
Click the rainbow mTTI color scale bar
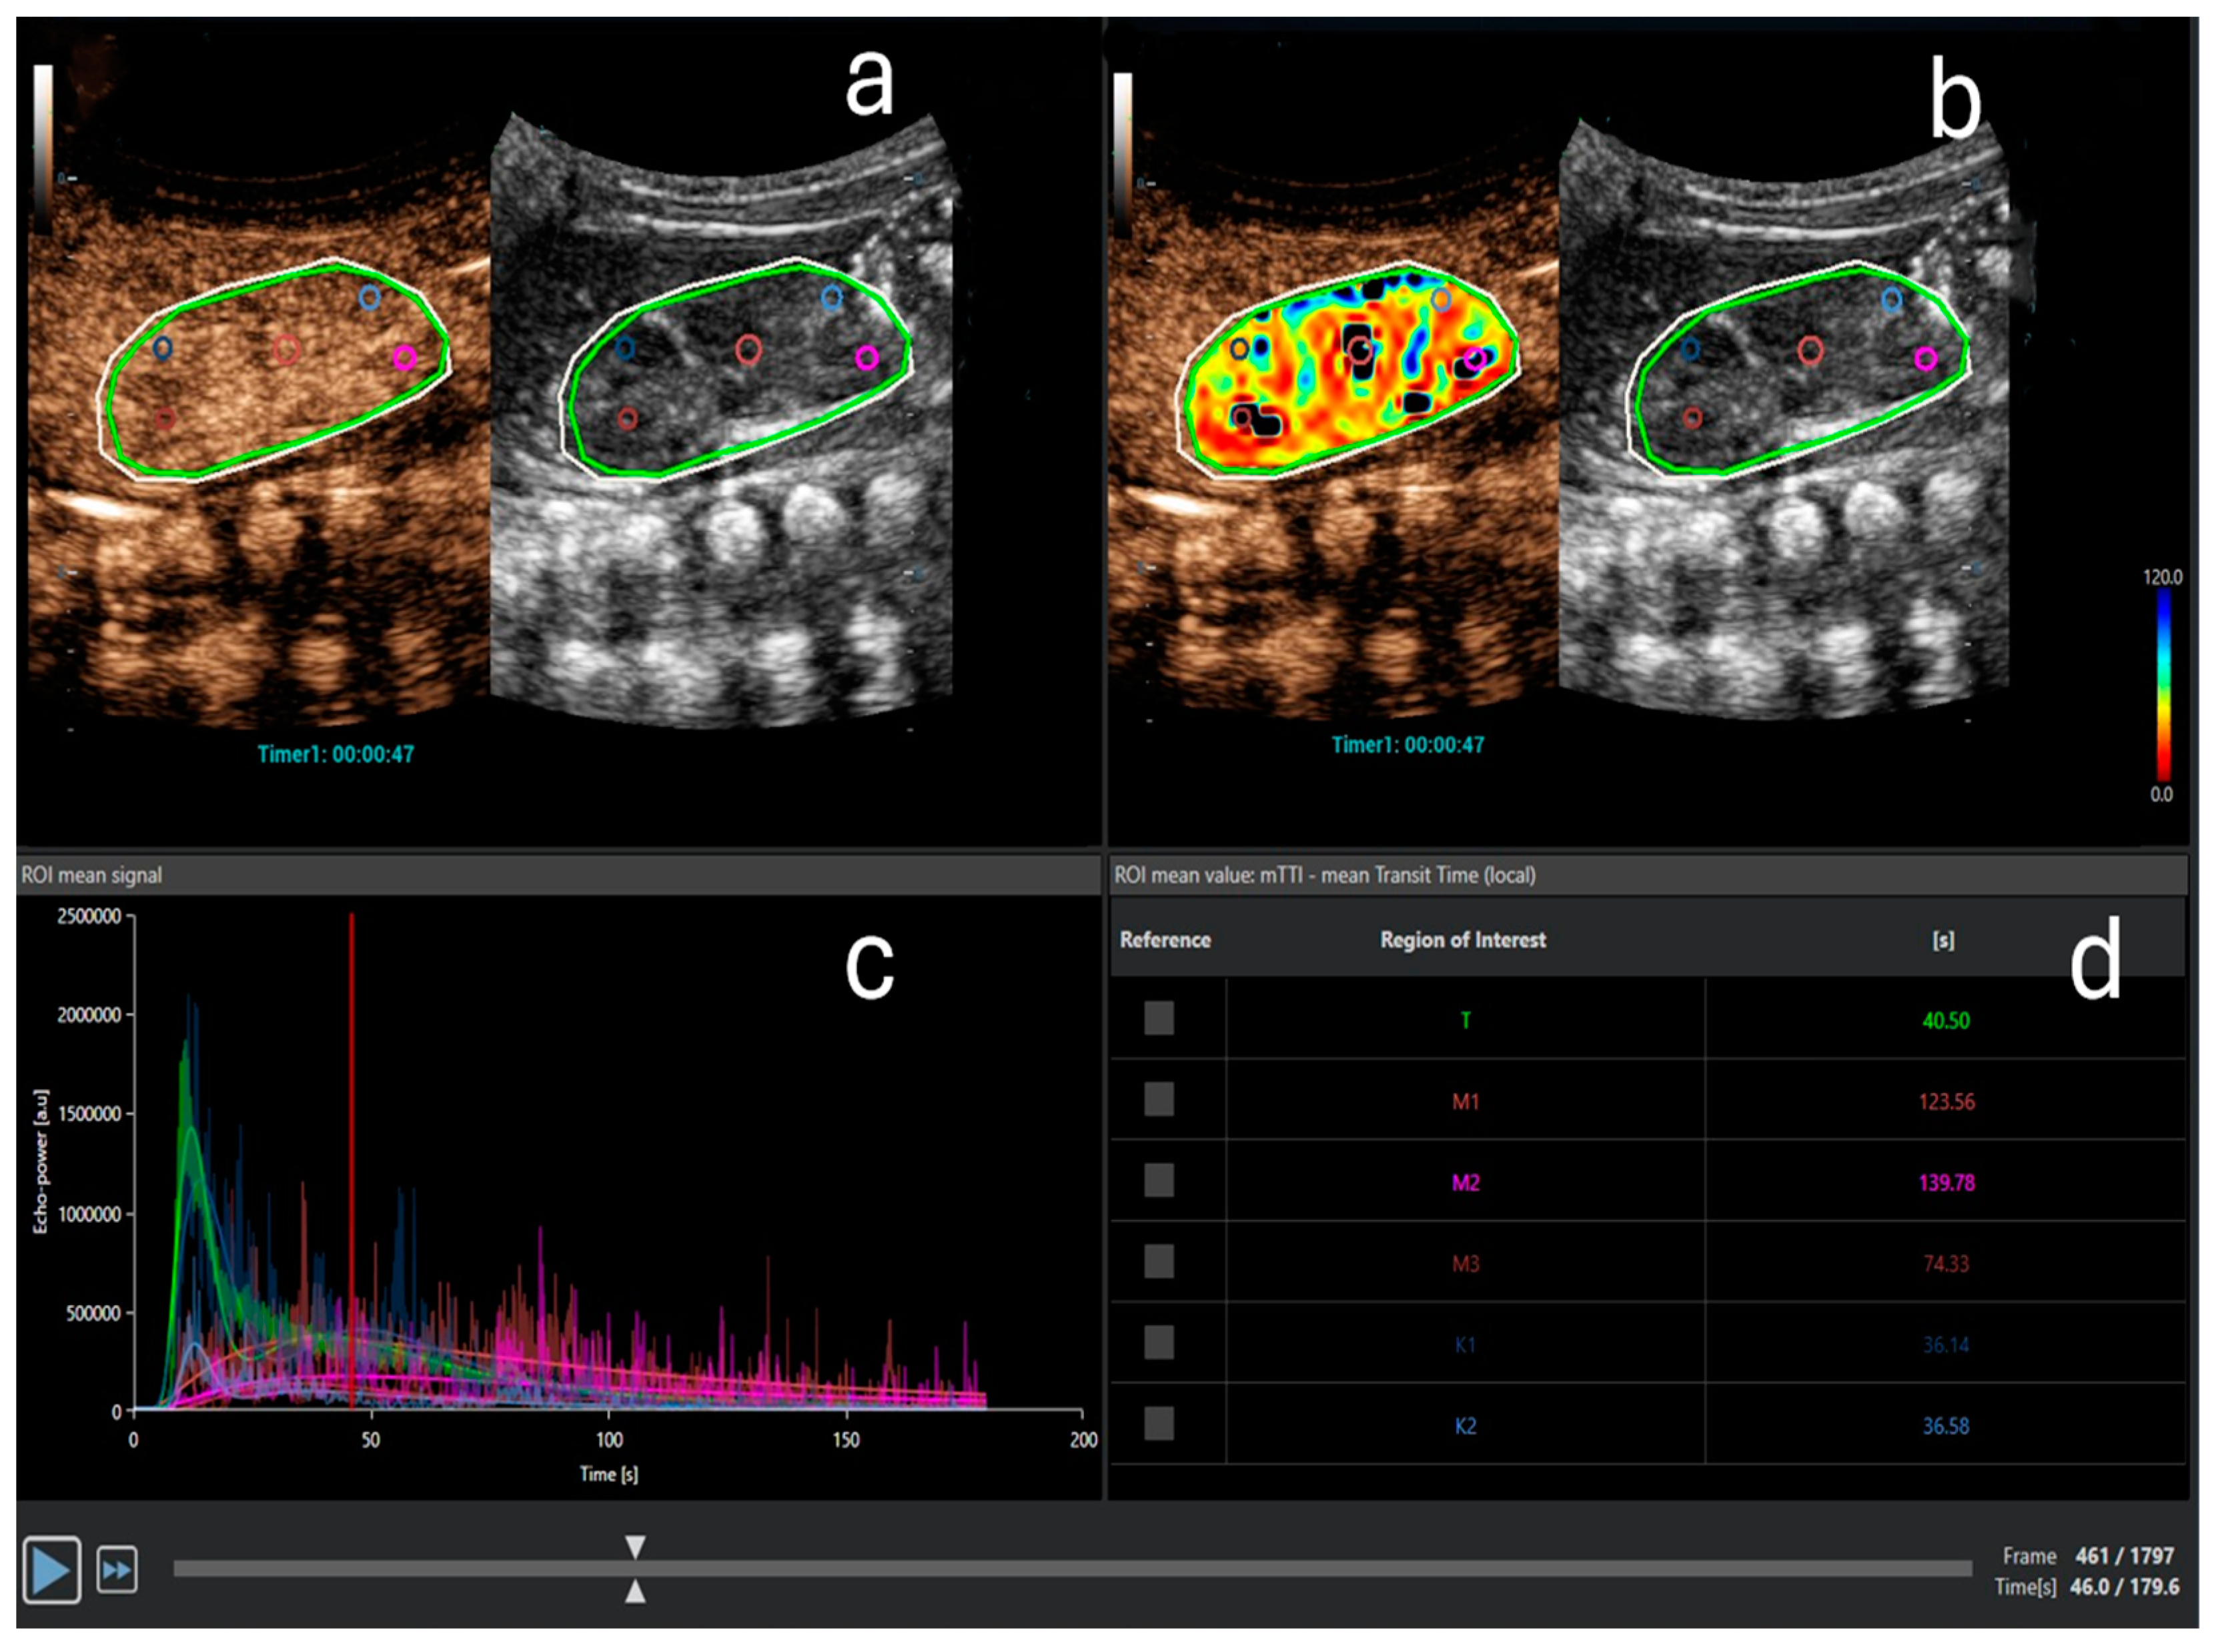click(2163, 686)
